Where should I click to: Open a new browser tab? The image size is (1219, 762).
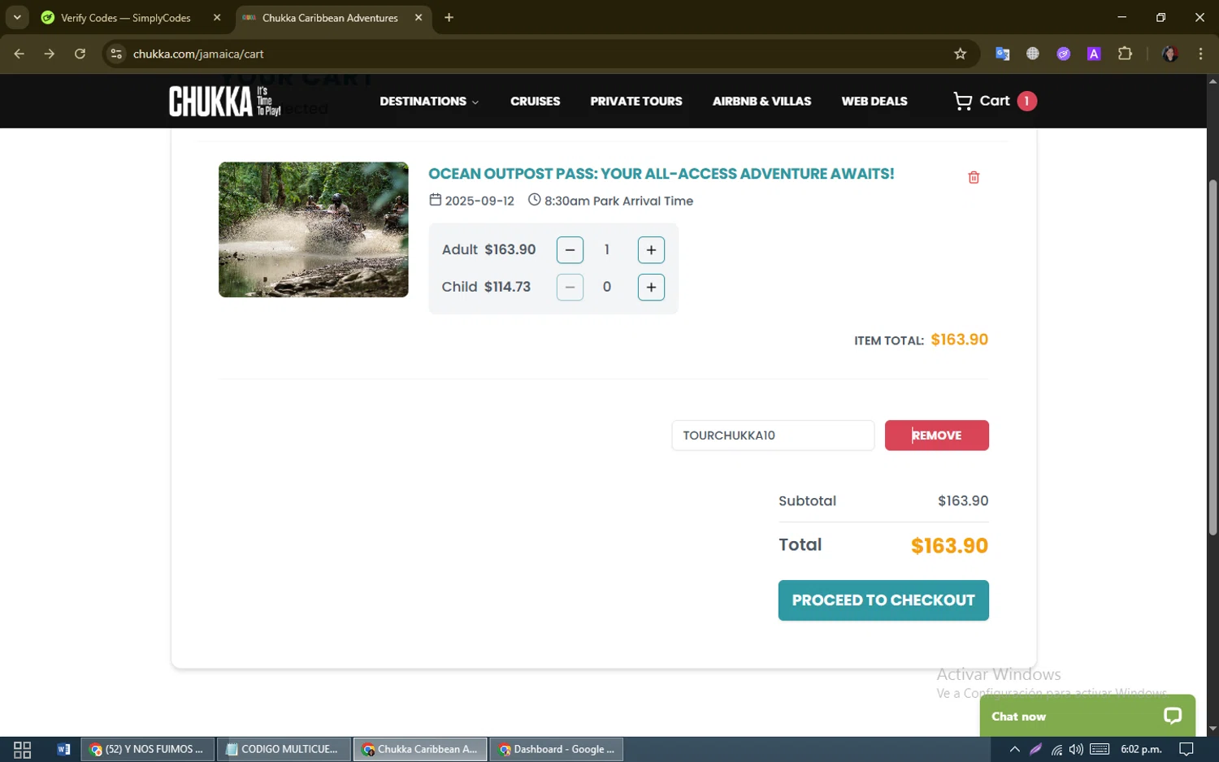449,18
